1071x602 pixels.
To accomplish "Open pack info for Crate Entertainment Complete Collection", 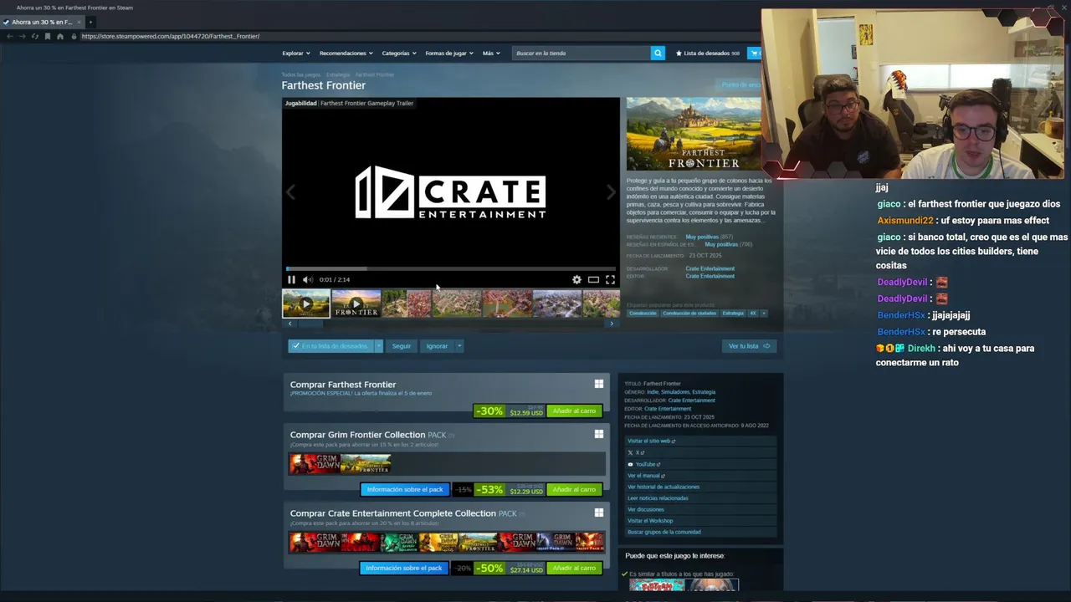I will (x=404, y=568).
